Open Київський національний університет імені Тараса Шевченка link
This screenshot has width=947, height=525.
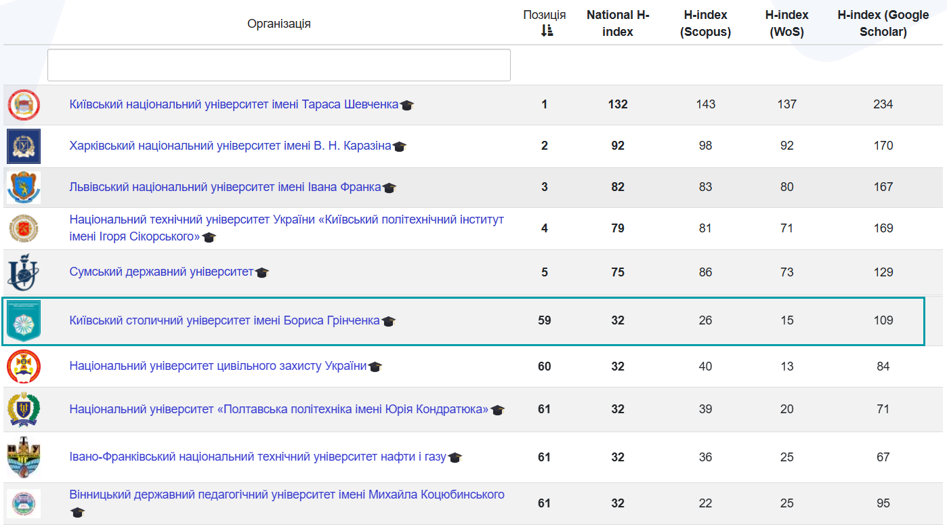234,104
